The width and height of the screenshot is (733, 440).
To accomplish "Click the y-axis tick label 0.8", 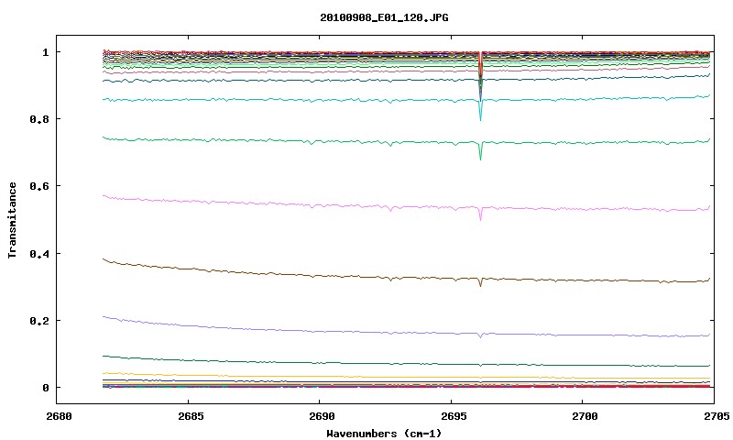I will coord(39,119).
